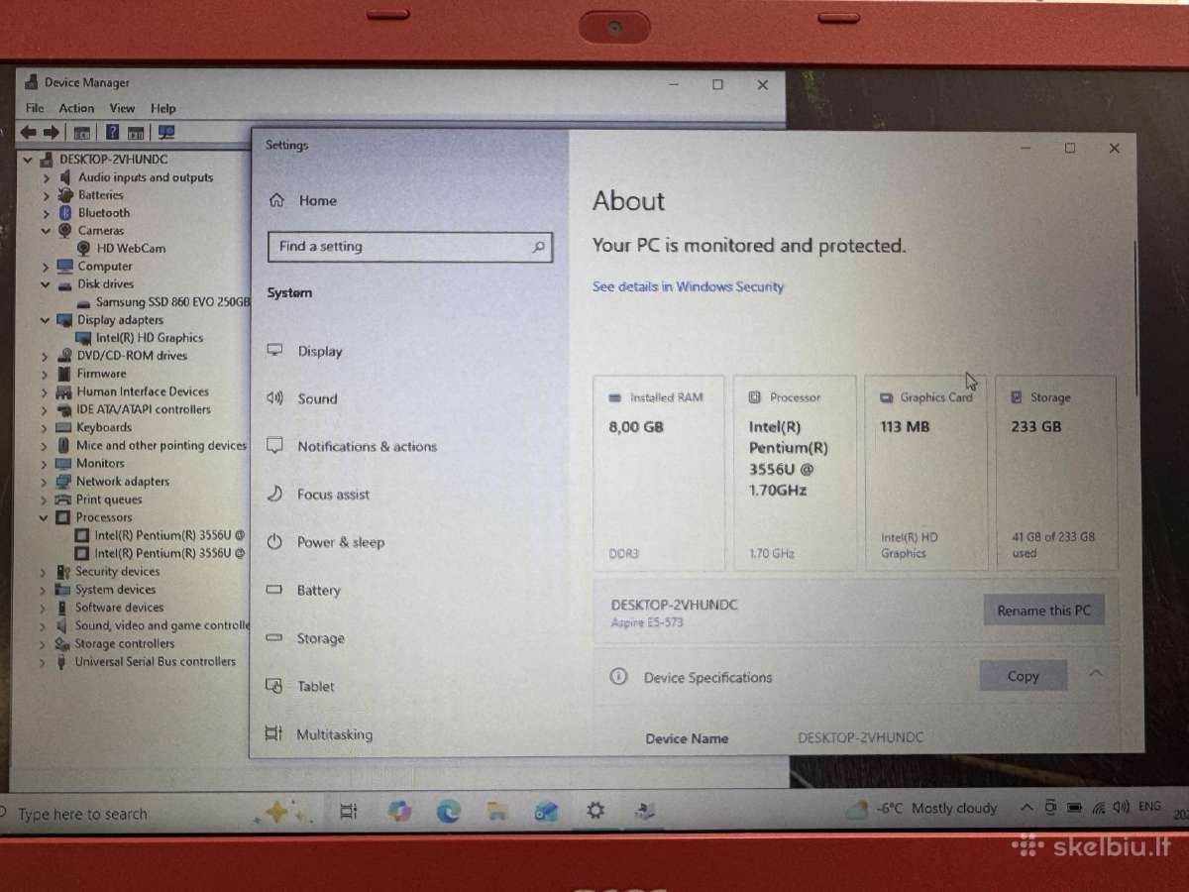Expand the Batteries category

[46, 196]
